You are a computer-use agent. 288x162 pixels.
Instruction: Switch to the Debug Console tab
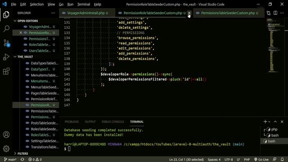pos(113,122)
